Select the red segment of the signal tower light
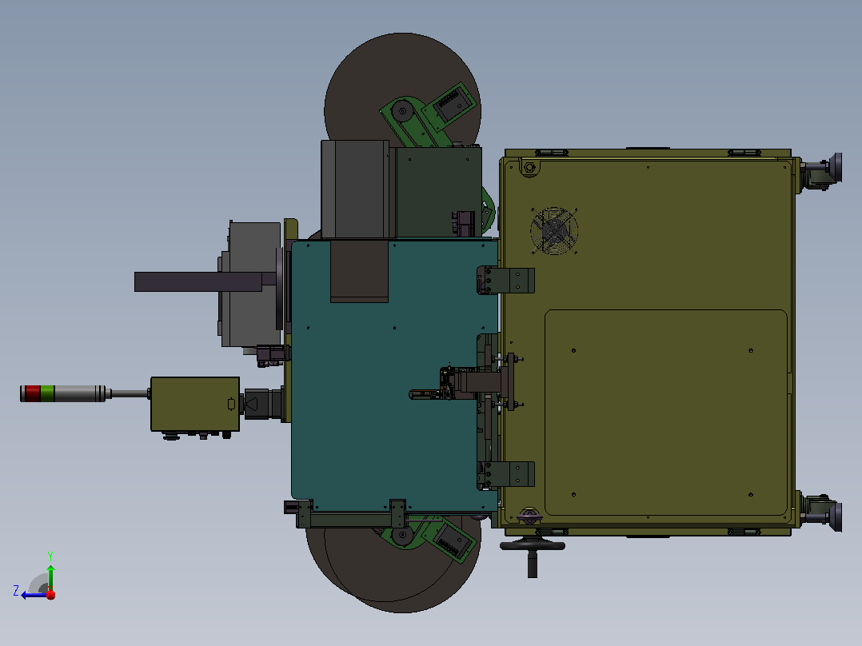Image resolution: width=862 pixels, height=646 pixels. [33, 393]
